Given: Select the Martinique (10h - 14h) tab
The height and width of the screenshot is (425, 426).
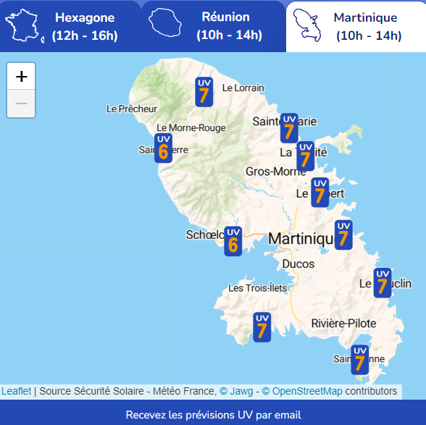Looking at the screenshot, I should point(356,27).
